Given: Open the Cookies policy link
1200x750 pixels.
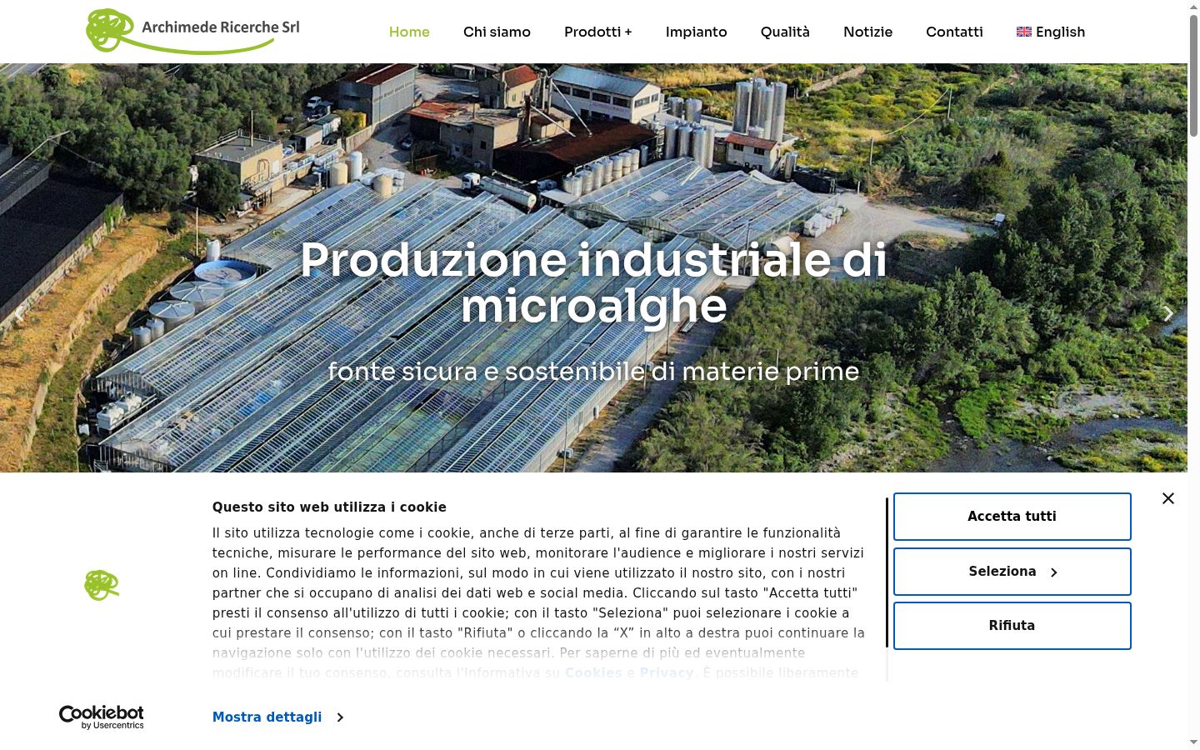Looking at the screenshot, I should click(593, 672).
